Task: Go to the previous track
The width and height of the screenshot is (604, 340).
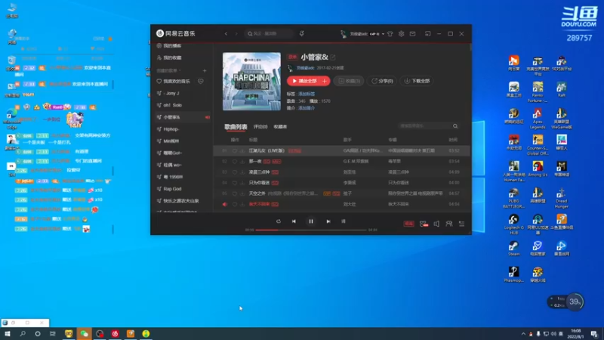Action: [294, 221]
